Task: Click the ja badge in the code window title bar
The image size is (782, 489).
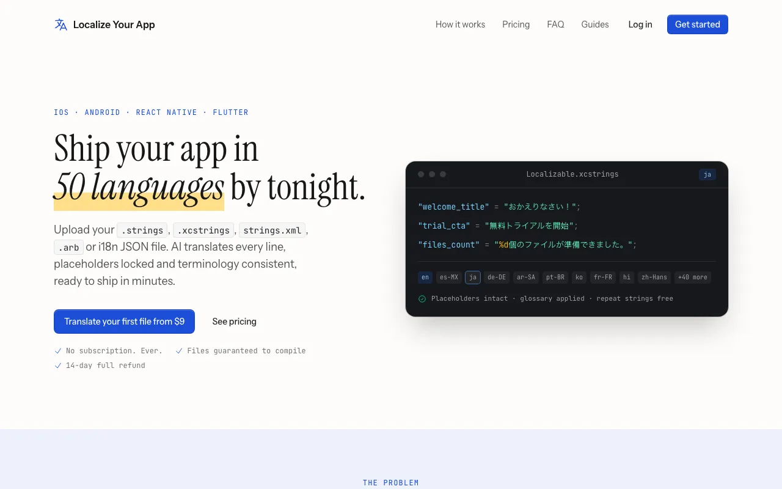Action: tap(707, 175)
